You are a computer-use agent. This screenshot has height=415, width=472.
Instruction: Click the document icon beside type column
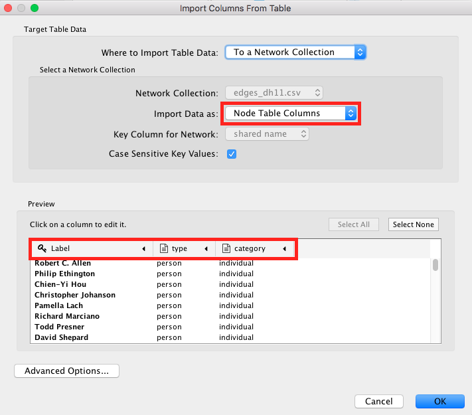pyautogui.click(x=164, y=248)
